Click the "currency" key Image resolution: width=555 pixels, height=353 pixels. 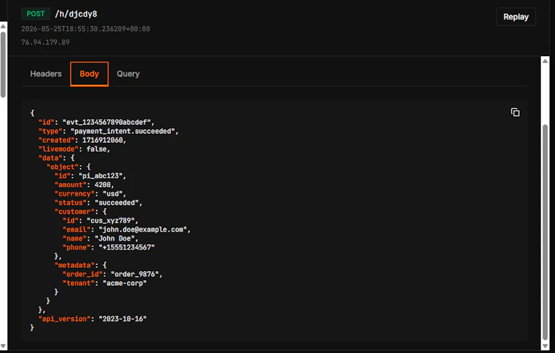74,193
